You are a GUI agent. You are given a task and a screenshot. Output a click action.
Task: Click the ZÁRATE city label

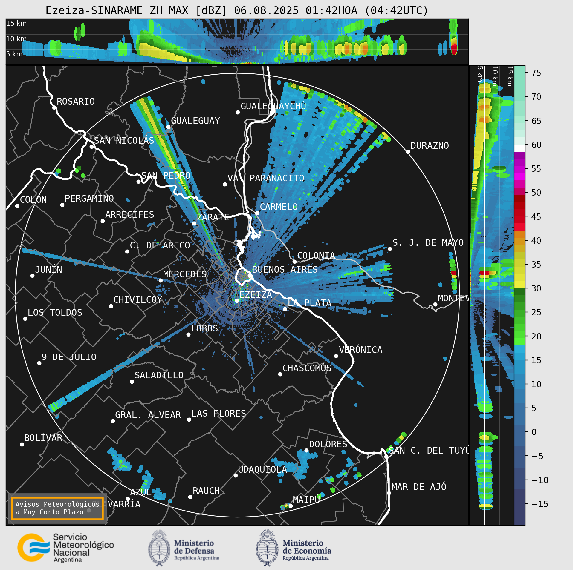click(x=213, y=217)
